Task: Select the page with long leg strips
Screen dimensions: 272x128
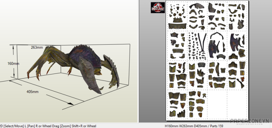Action: coord(197,46)
